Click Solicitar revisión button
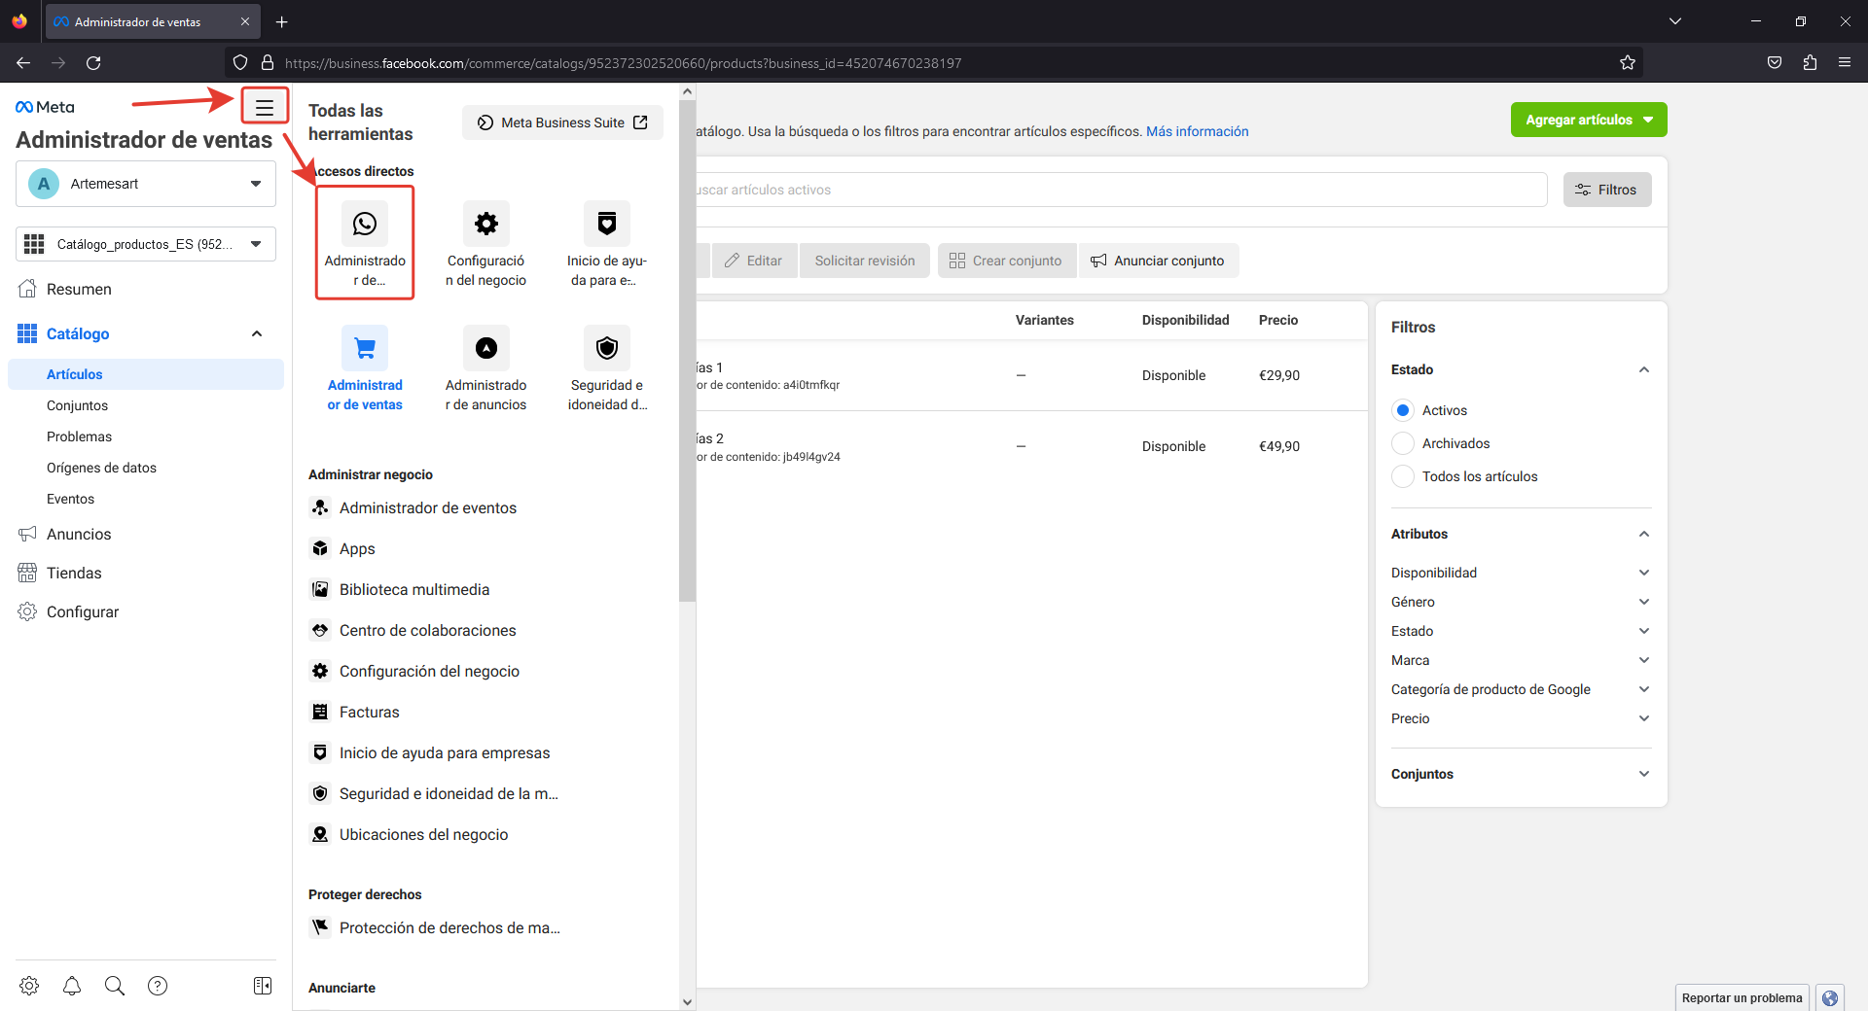Screen dimensions: 1868x1011 coord(865,261)
